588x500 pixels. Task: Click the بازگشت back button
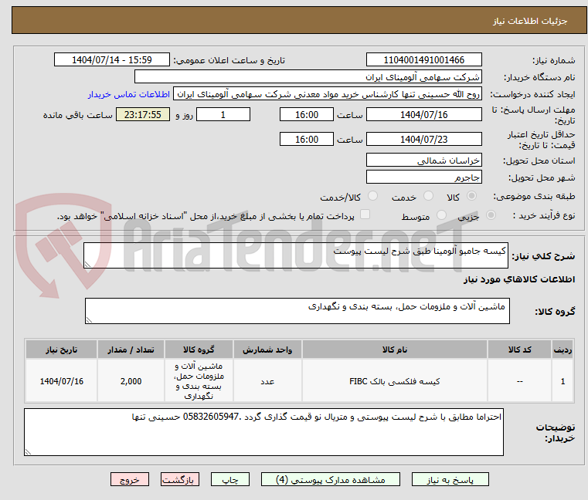179,479
